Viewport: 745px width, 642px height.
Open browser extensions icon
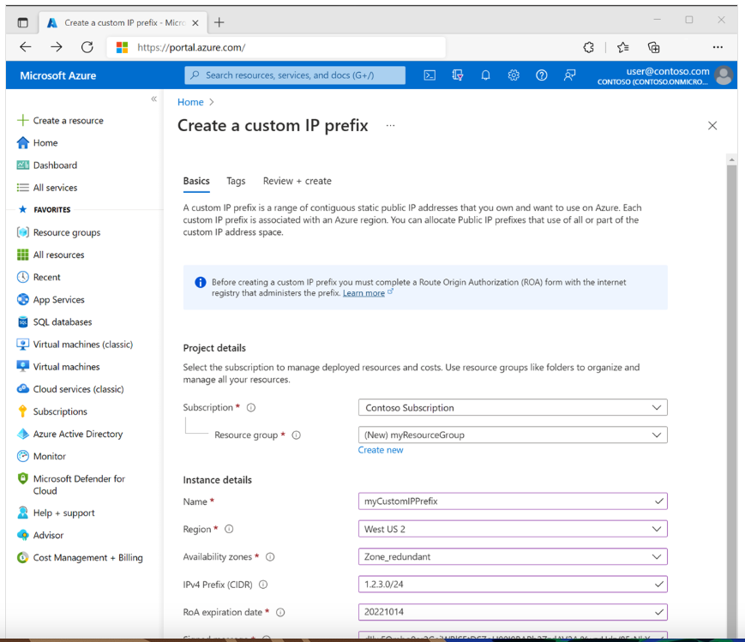tap(589, 47)
